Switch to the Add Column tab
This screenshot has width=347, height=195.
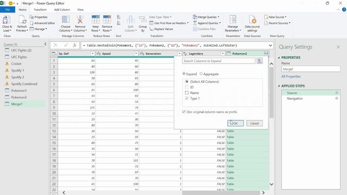[62, 10]
